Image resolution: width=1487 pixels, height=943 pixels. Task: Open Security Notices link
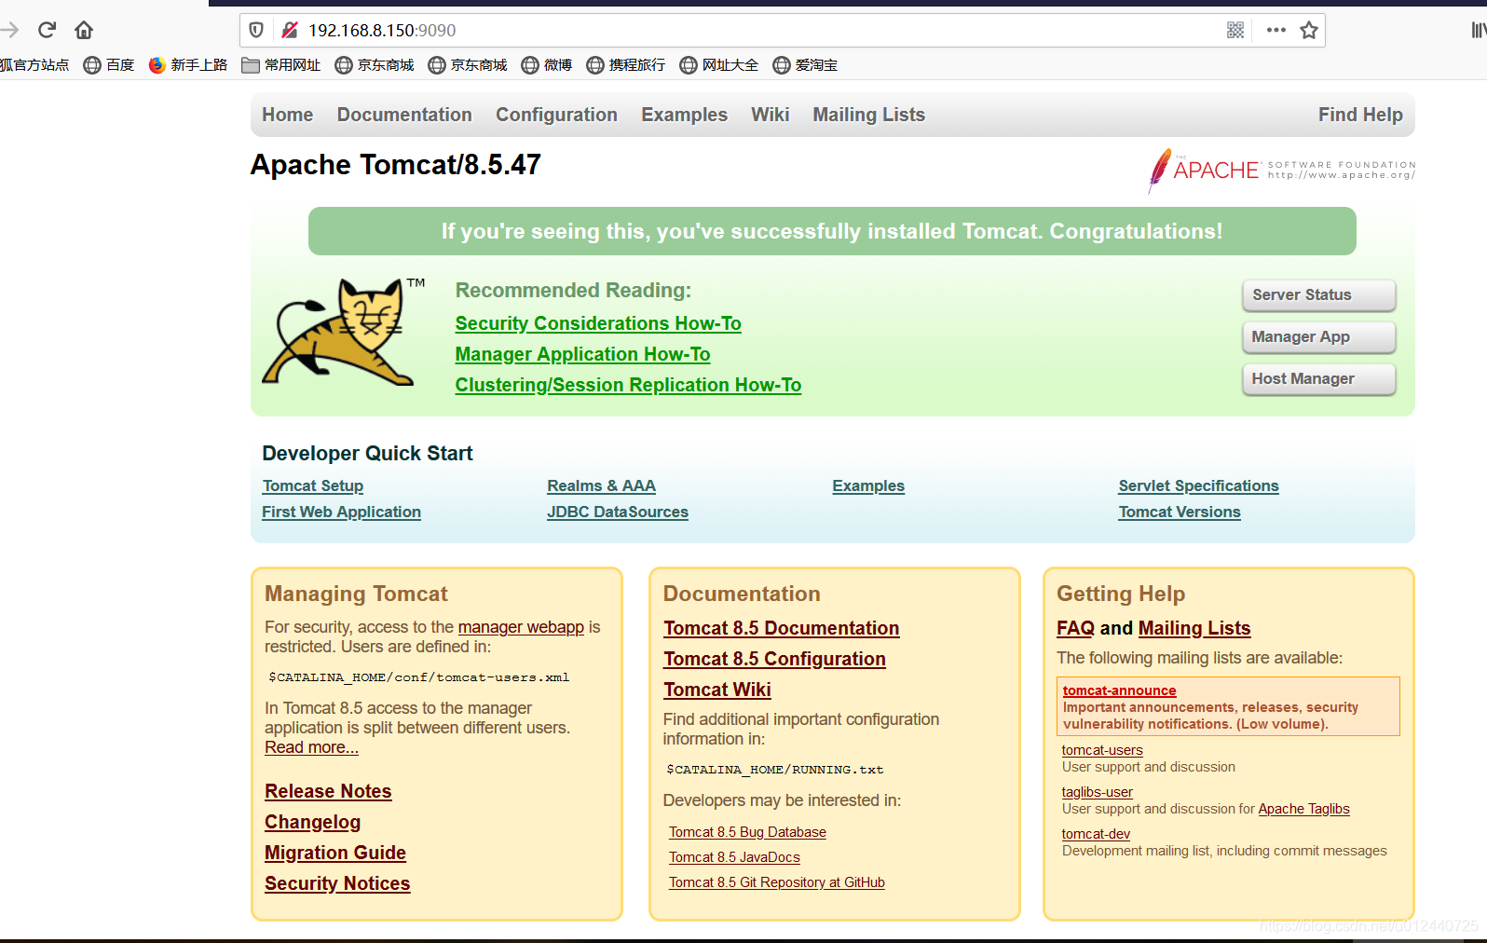click(x=337, y=883)
